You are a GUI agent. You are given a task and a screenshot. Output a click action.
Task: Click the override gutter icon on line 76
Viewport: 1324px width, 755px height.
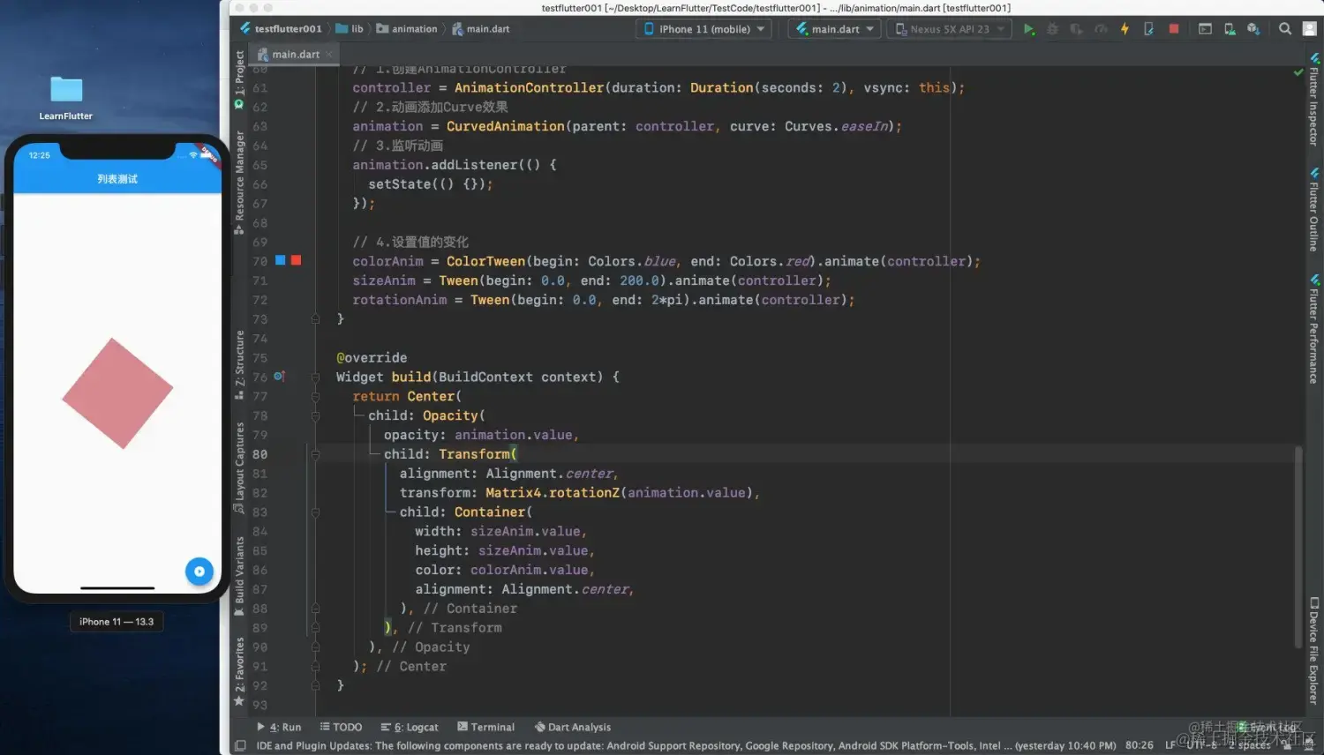279,377
